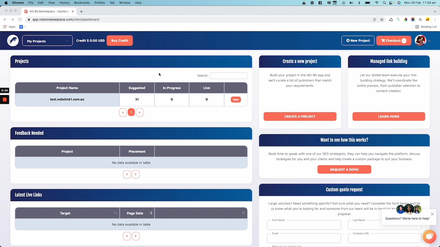The height and width of the screenshot is (247, 440).
Task: Reload the page in Chrome
Action: point(20,20)
